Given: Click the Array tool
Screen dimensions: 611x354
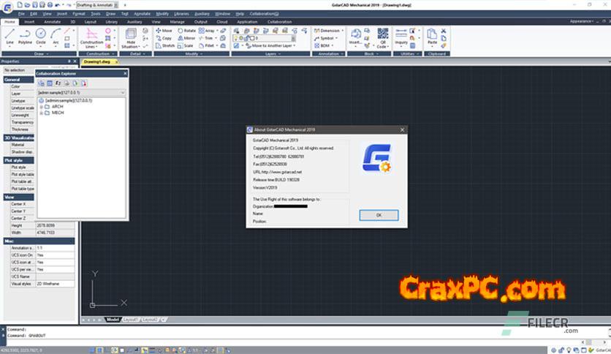Looking at the screenshot, I should pyautogui.click(x=207, y=31).
